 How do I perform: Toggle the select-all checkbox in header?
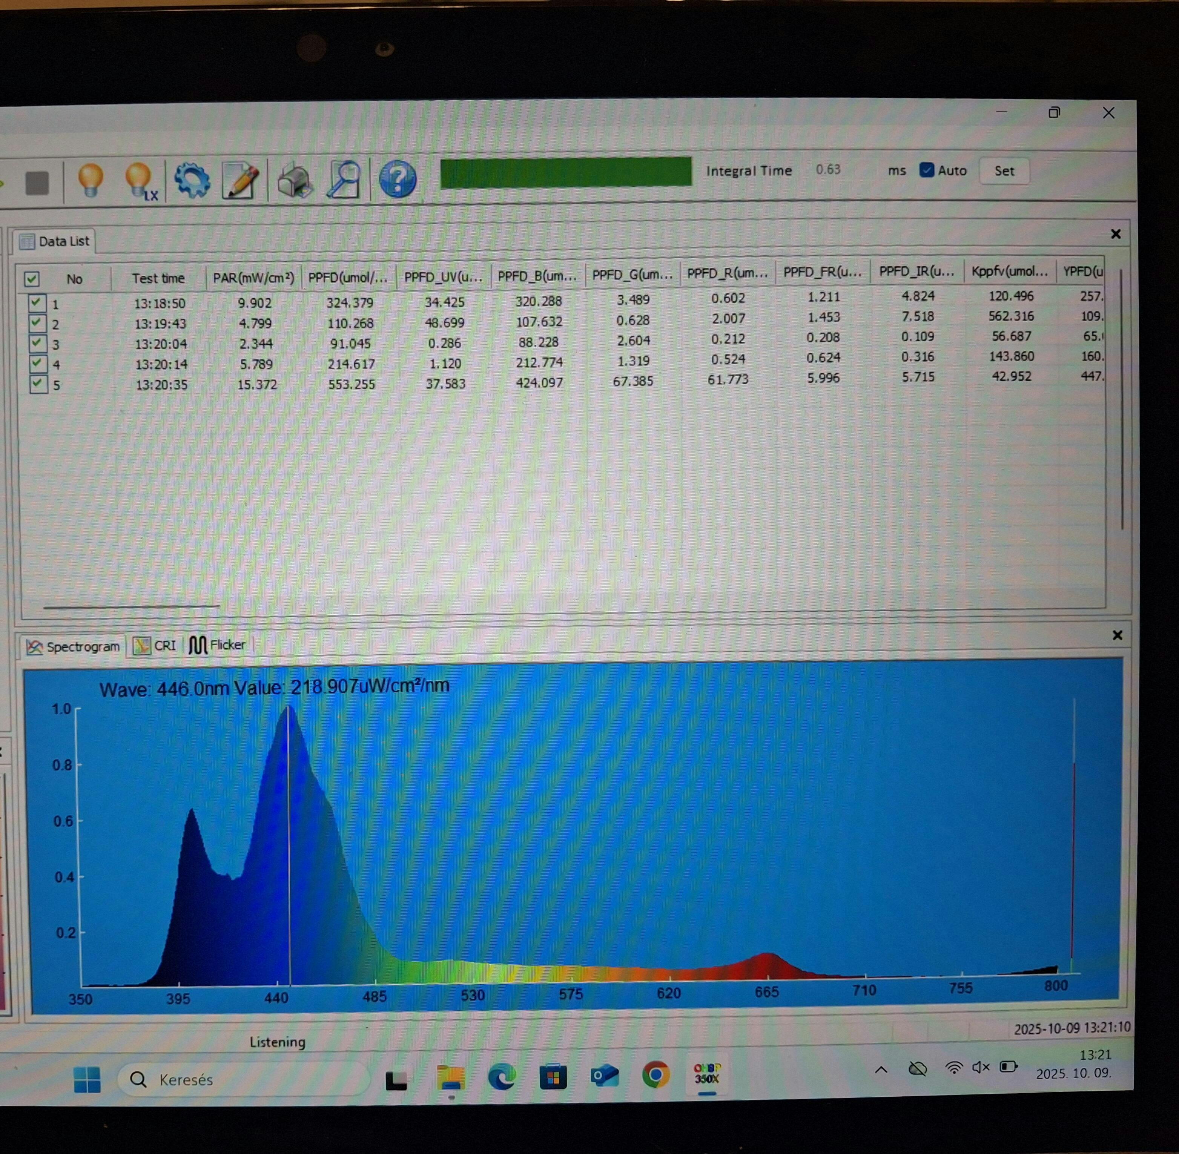pos(32,279)
